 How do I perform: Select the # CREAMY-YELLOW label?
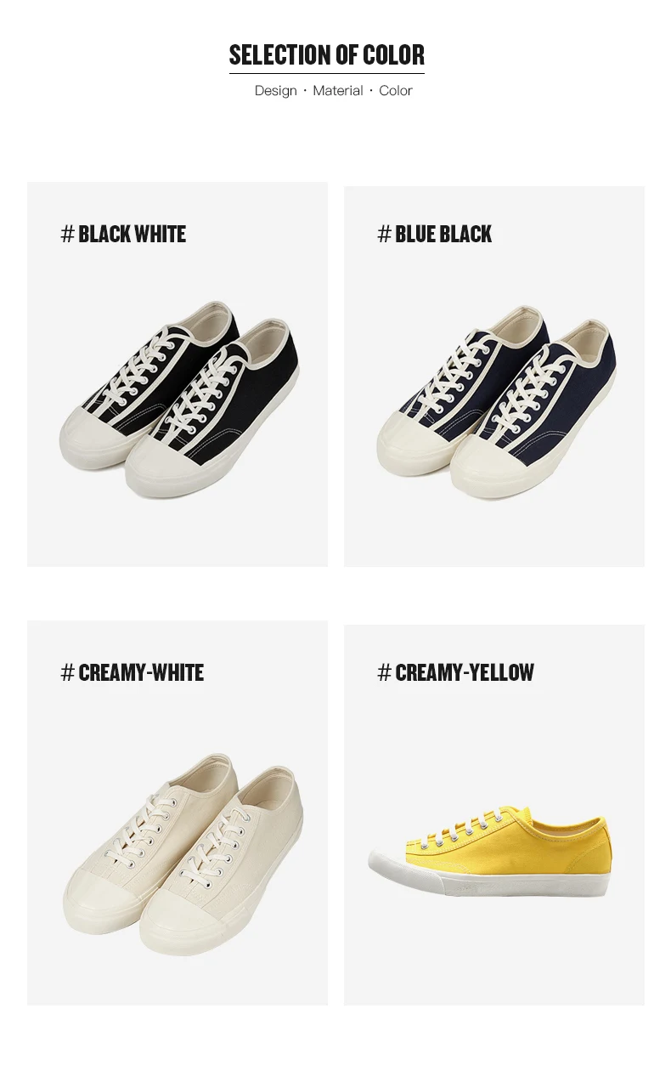point(456,672)
